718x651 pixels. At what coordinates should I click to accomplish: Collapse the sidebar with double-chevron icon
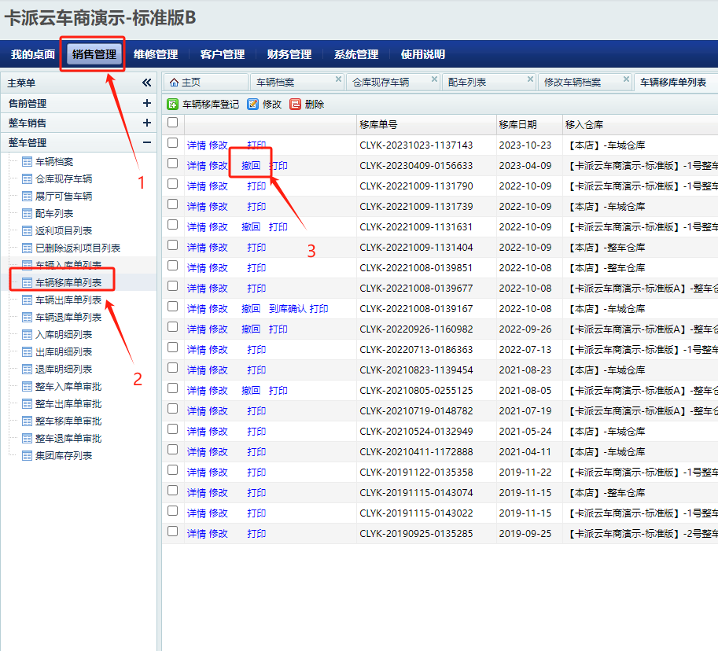(146, 83)
